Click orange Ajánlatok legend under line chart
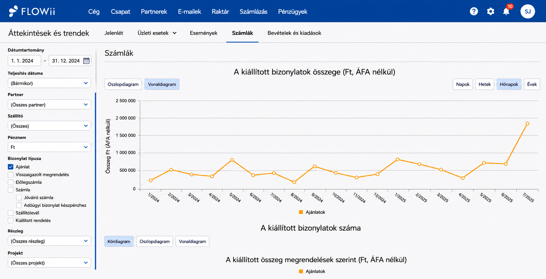The width and height of the screenshot is (546, 279). [312, 212]
